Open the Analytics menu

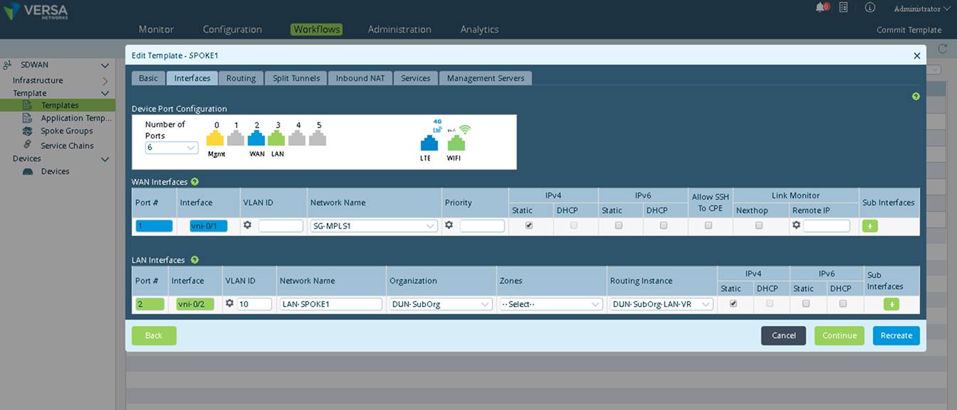click(x=479, y=29)
